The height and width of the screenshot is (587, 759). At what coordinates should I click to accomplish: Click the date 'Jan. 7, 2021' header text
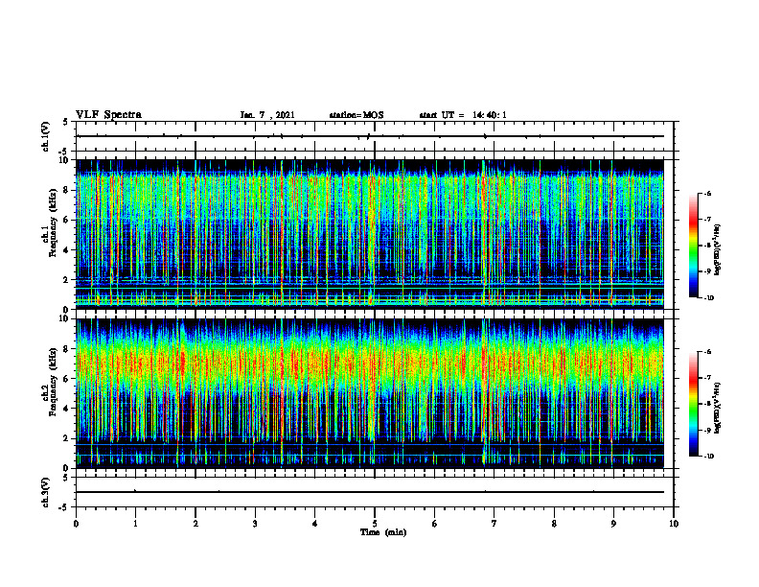pyautogui.click(x=267, y=115)
